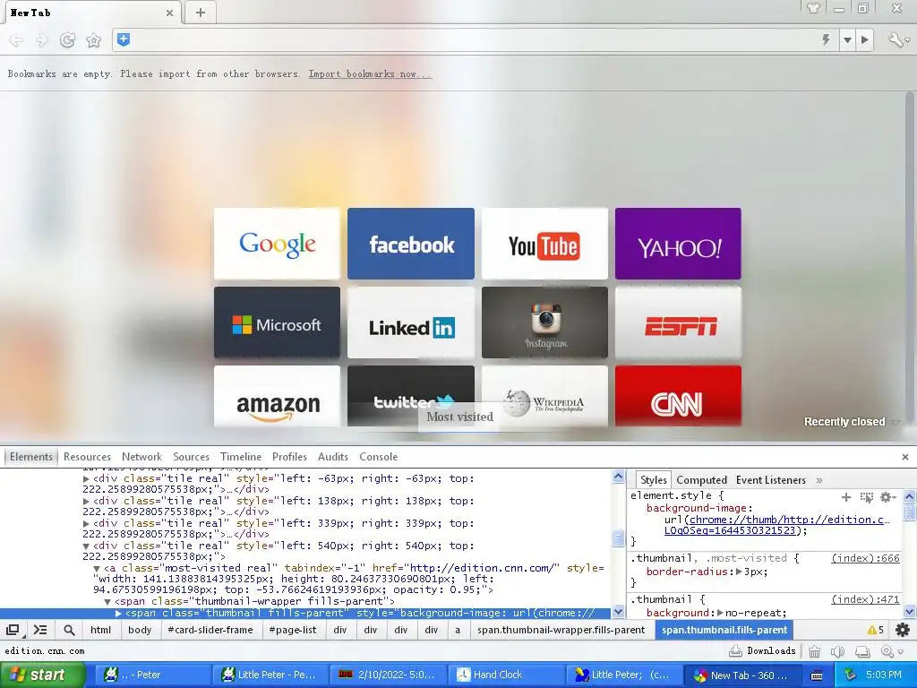Reload the page with the refresh icon
The width and height of the screenshot is (917, 688).
coord(68,39)
